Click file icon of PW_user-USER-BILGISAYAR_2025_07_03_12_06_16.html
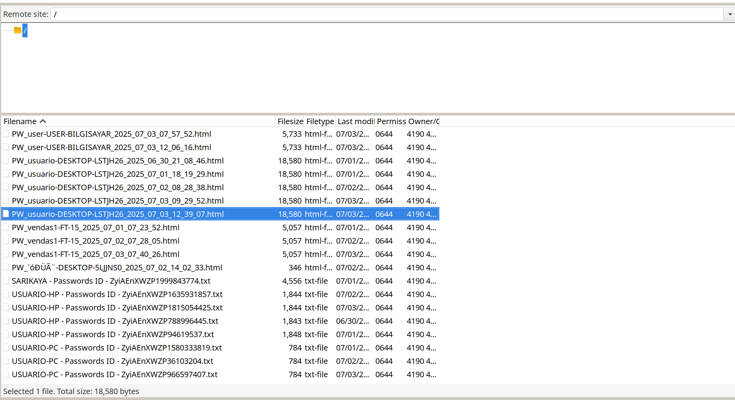 click(x=6, y=147)
